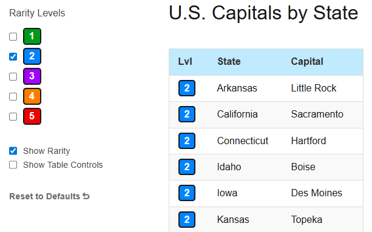Click the undo arrow icon beside Reset to Defaults
The width and height of the screenshot is (372, 232).
tap(86, 196)
